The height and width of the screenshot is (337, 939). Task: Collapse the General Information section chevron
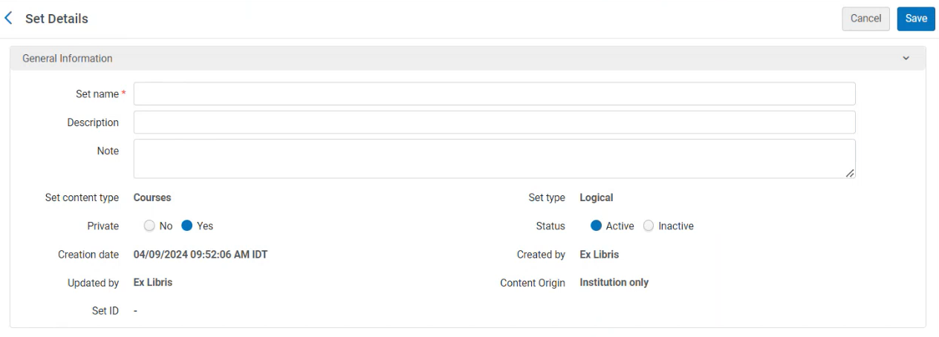[x=906, y=59]
